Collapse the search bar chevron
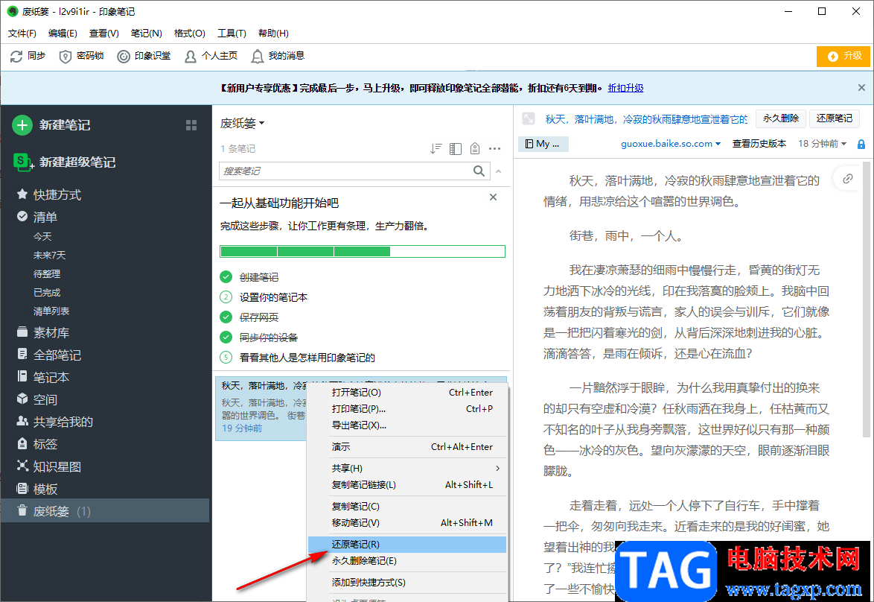The height and width of the screenshot is (602, 874). [x=499, y=171]
